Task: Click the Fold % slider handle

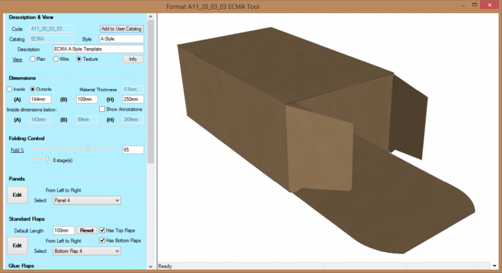Action: (x=88, y=149)
